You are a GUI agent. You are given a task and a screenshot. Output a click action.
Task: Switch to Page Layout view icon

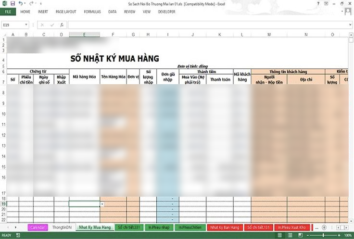[x=291, y=235]
